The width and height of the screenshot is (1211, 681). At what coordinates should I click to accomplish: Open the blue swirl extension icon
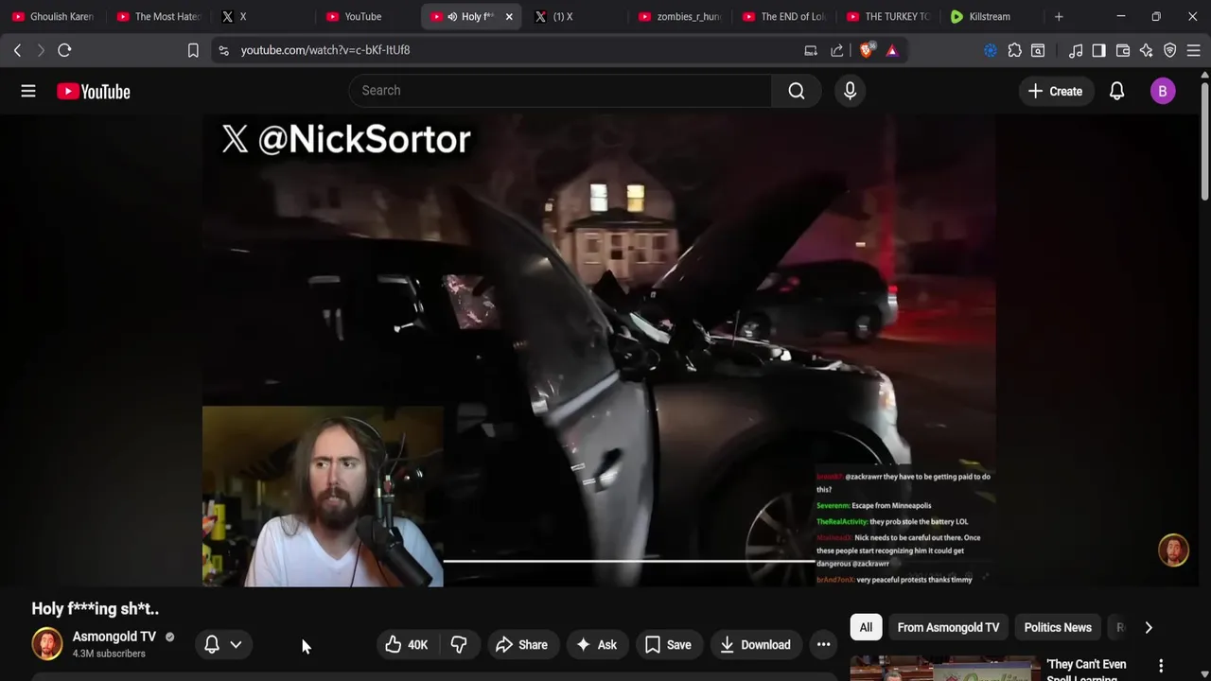[x=991, y=50]
